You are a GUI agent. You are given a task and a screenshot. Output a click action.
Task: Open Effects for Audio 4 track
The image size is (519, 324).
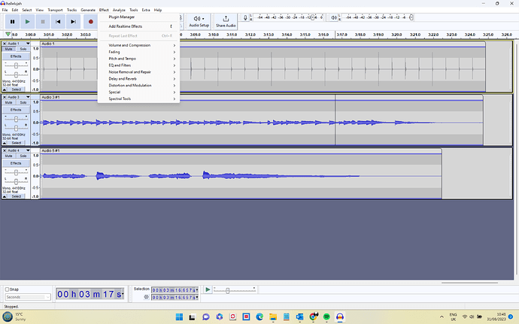[x=16, y=163]
